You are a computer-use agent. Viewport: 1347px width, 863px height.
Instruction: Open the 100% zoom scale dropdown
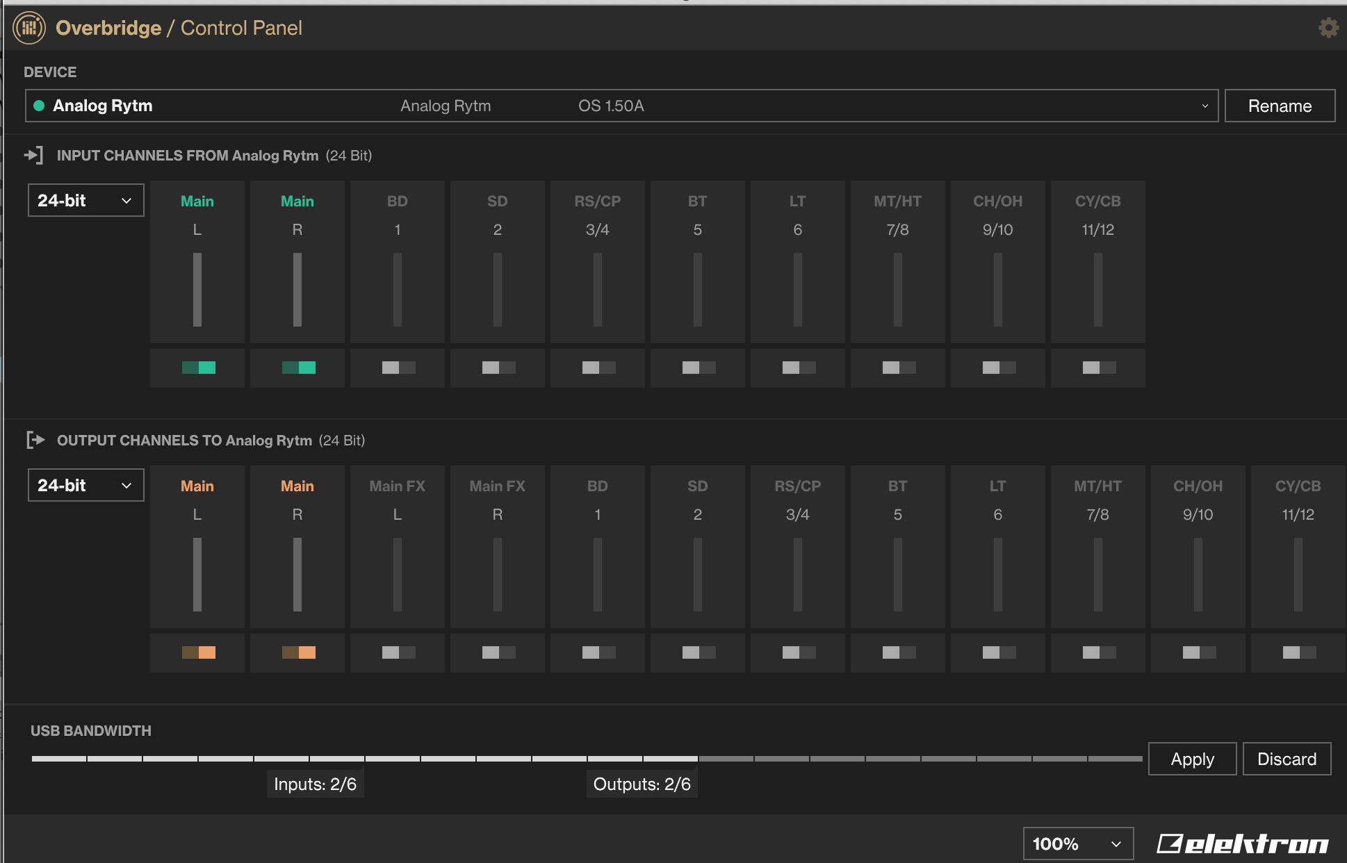pyautogui.click(x=1078, y=844)
